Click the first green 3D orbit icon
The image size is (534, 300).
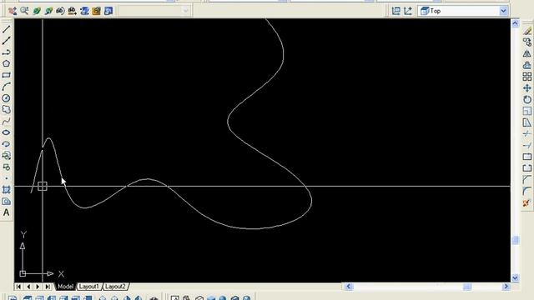point(37,11)
